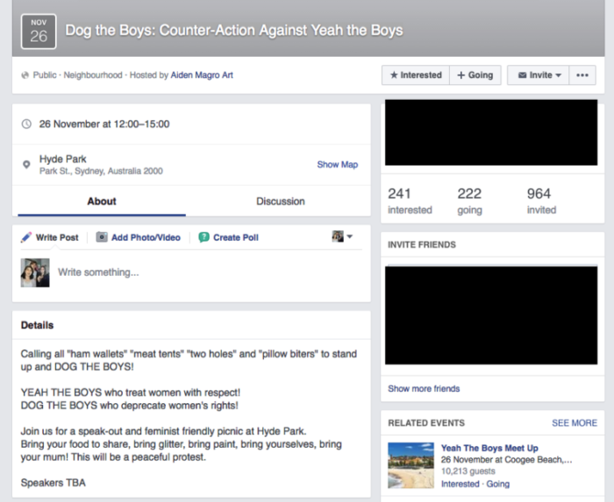Show more friends to invite
Image resolution: width=614 pixels, height=502 pixels.
(x=424, y=388)
